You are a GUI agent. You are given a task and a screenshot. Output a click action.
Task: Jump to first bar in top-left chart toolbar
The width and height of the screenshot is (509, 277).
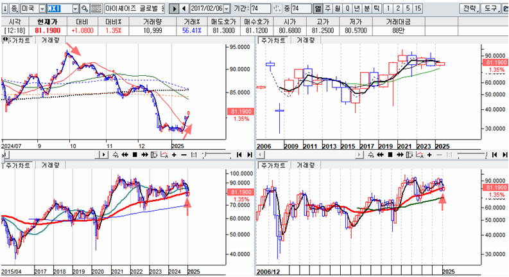click(x=239, y=155)
